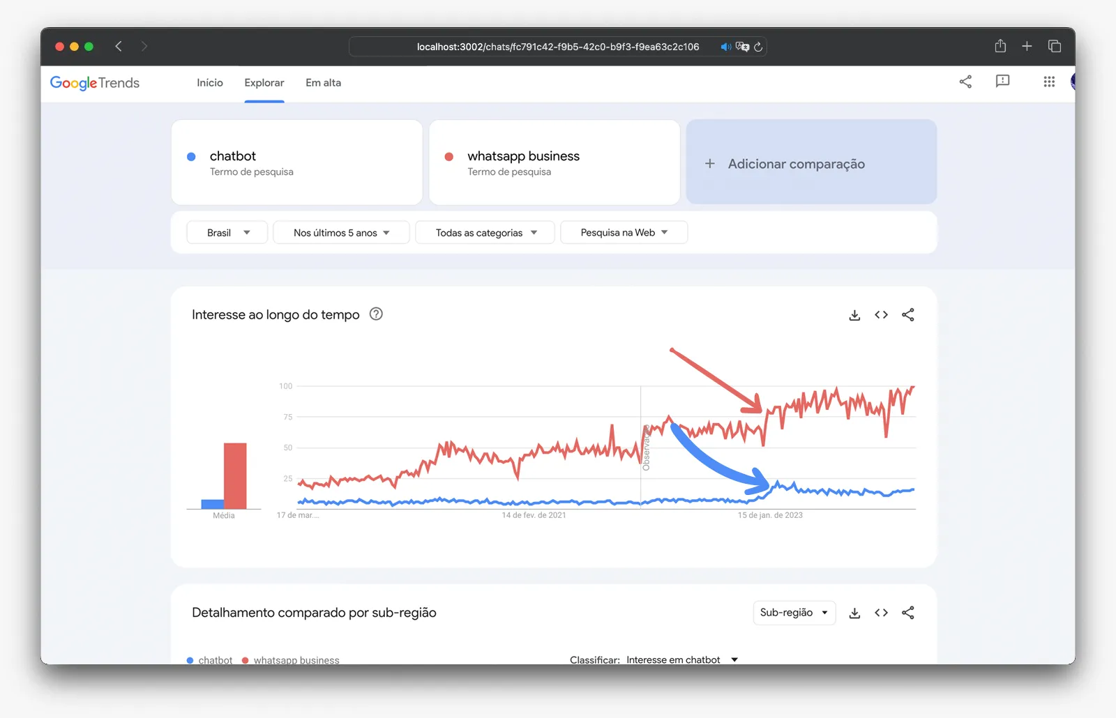1116x718 pixels.
Task: Click the Google Trends logo
Action: 95,83
